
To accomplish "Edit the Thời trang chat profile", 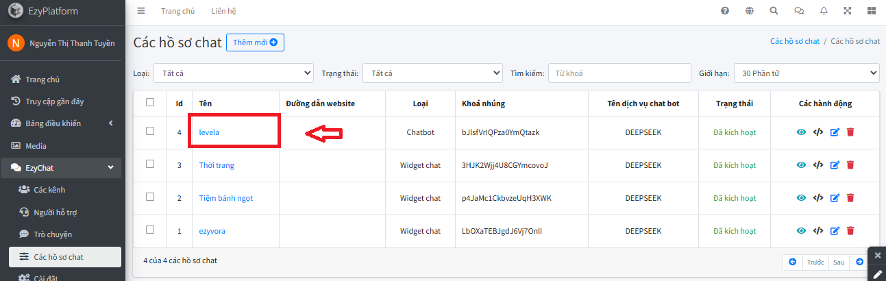I will tap(835, 165).
